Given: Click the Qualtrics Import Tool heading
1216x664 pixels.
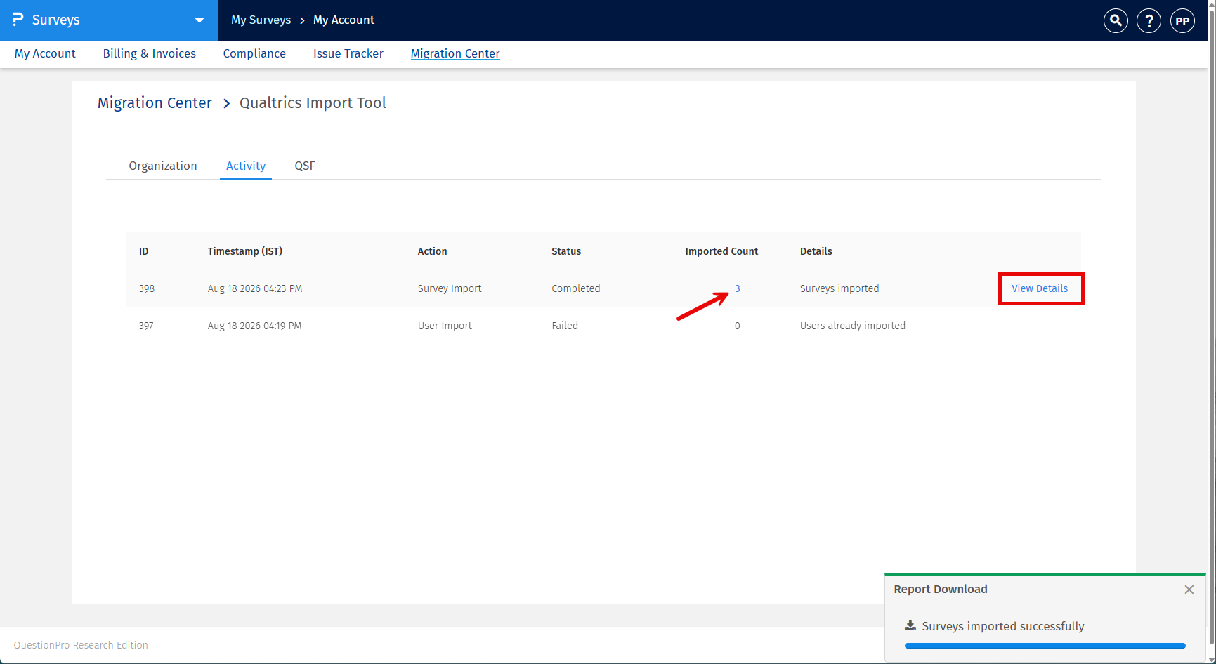Looking at the screenshot, I should [313, 103].
